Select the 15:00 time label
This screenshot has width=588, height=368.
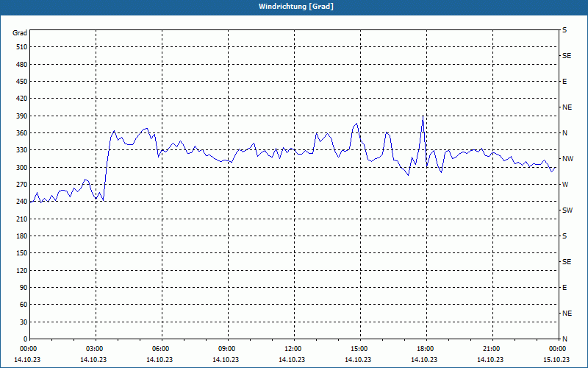(x=359, y=349)
